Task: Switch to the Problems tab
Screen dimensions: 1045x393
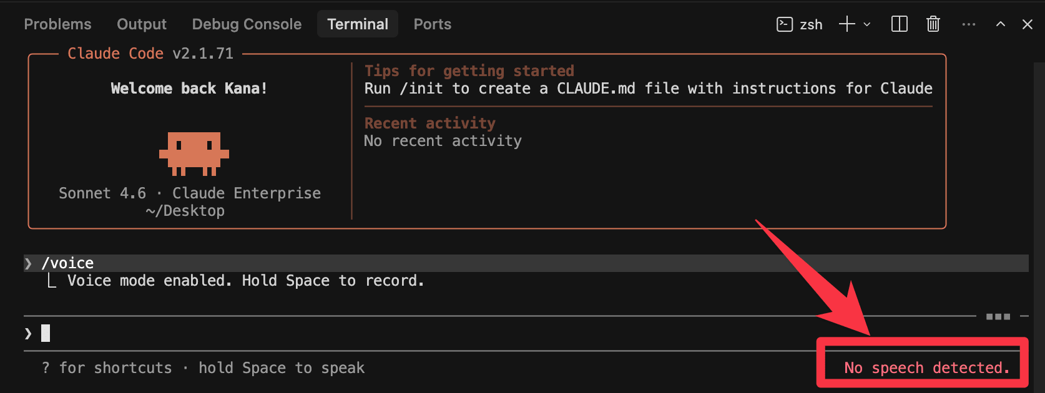Action: pos(57,24)
